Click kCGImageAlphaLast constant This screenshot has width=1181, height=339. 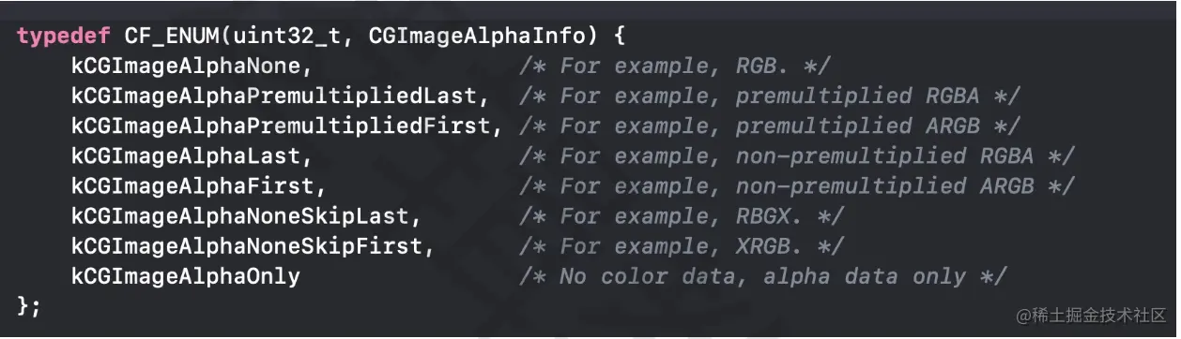[191, 155]
